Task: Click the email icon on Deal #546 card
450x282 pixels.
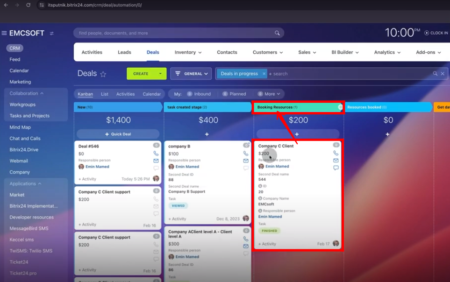Action: 156,161
